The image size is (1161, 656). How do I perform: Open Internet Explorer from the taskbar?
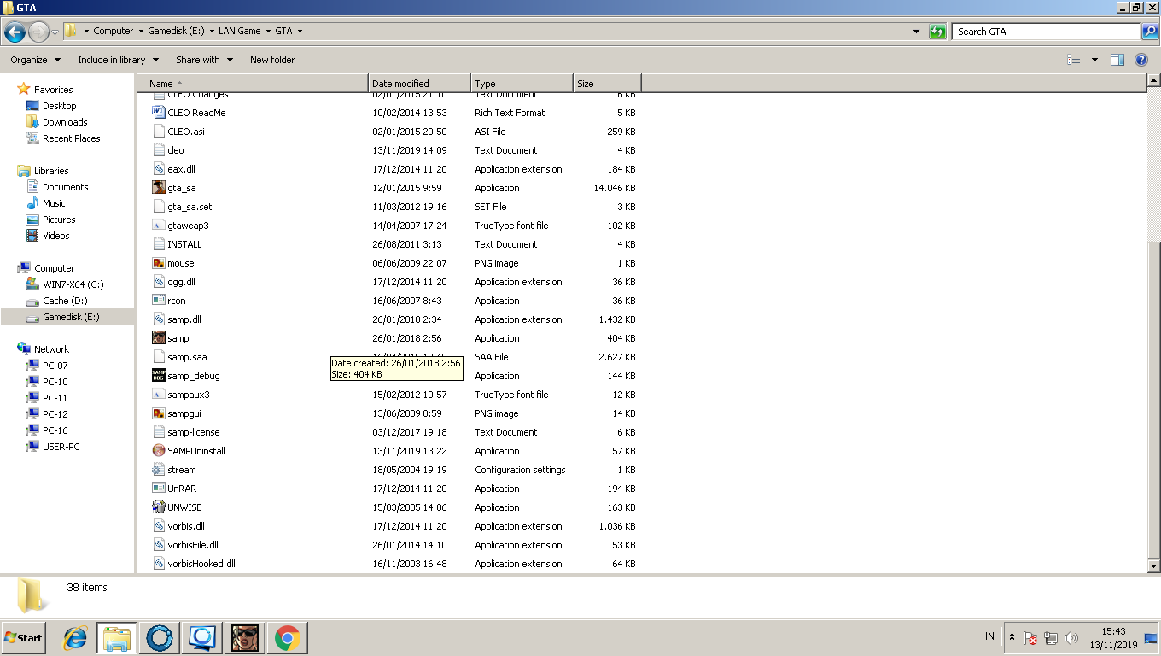[76, 638]
